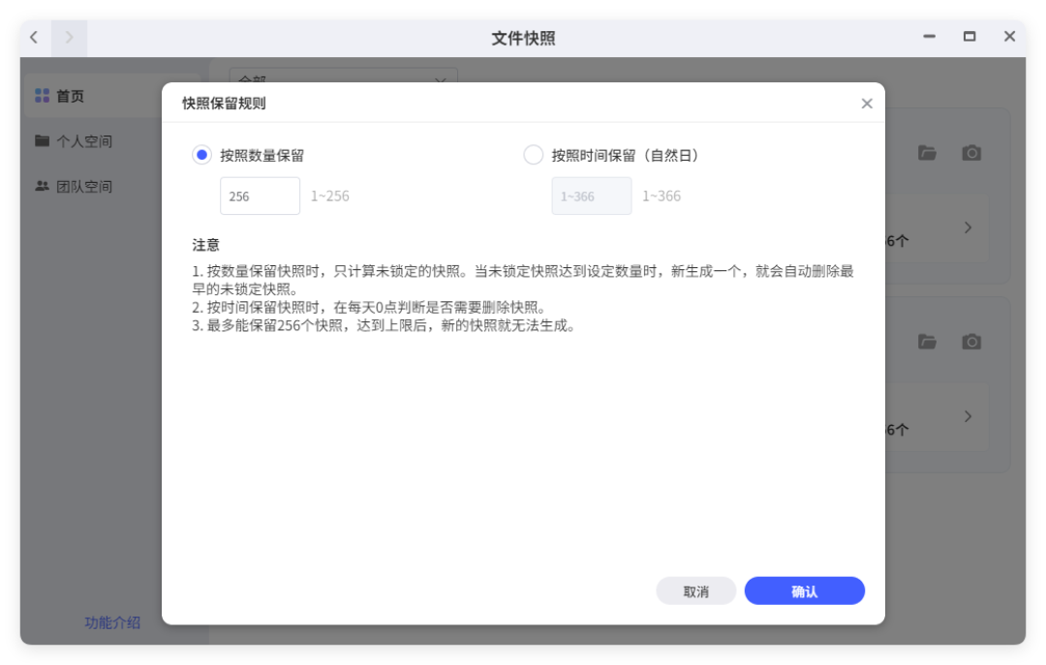Click the 取消 button

click(695, 591)
